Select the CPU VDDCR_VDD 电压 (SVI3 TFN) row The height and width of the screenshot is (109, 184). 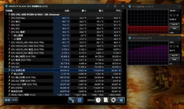pos(63,49)
